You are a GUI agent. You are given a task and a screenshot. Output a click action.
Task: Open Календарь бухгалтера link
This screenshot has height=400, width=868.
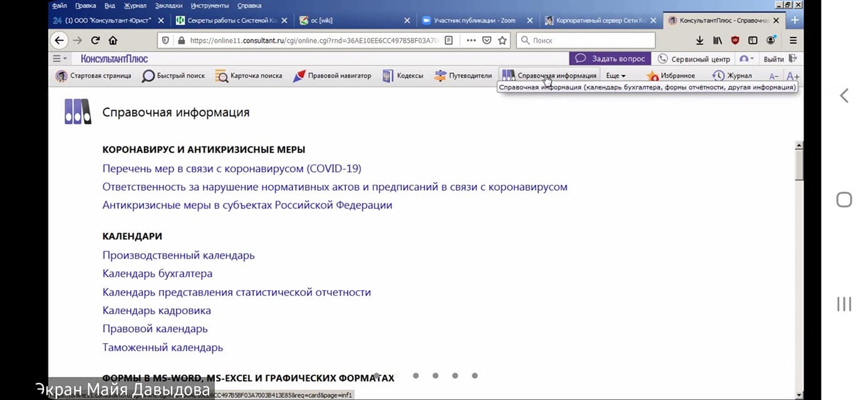pyautogui.click(x=157, y=274)
